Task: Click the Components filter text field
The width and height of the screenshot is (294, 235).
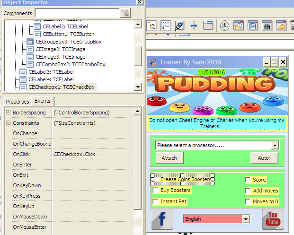Action: tap(77, 13)
